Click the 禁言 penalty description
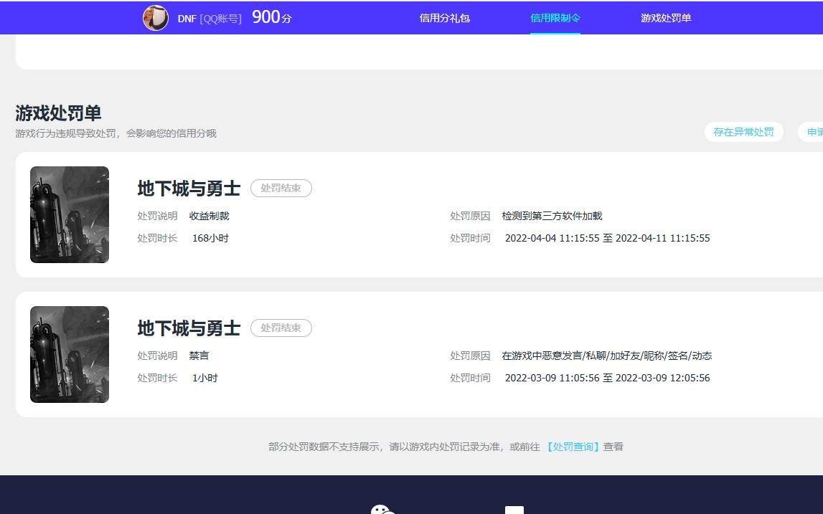 tap(199, 356)
